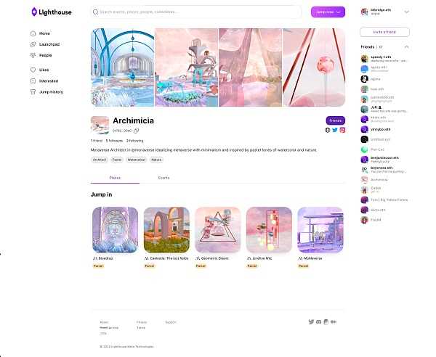Viewport: 436px width, 357px height.
Task: Click the Invite a friend button
Action: (384, 32)
